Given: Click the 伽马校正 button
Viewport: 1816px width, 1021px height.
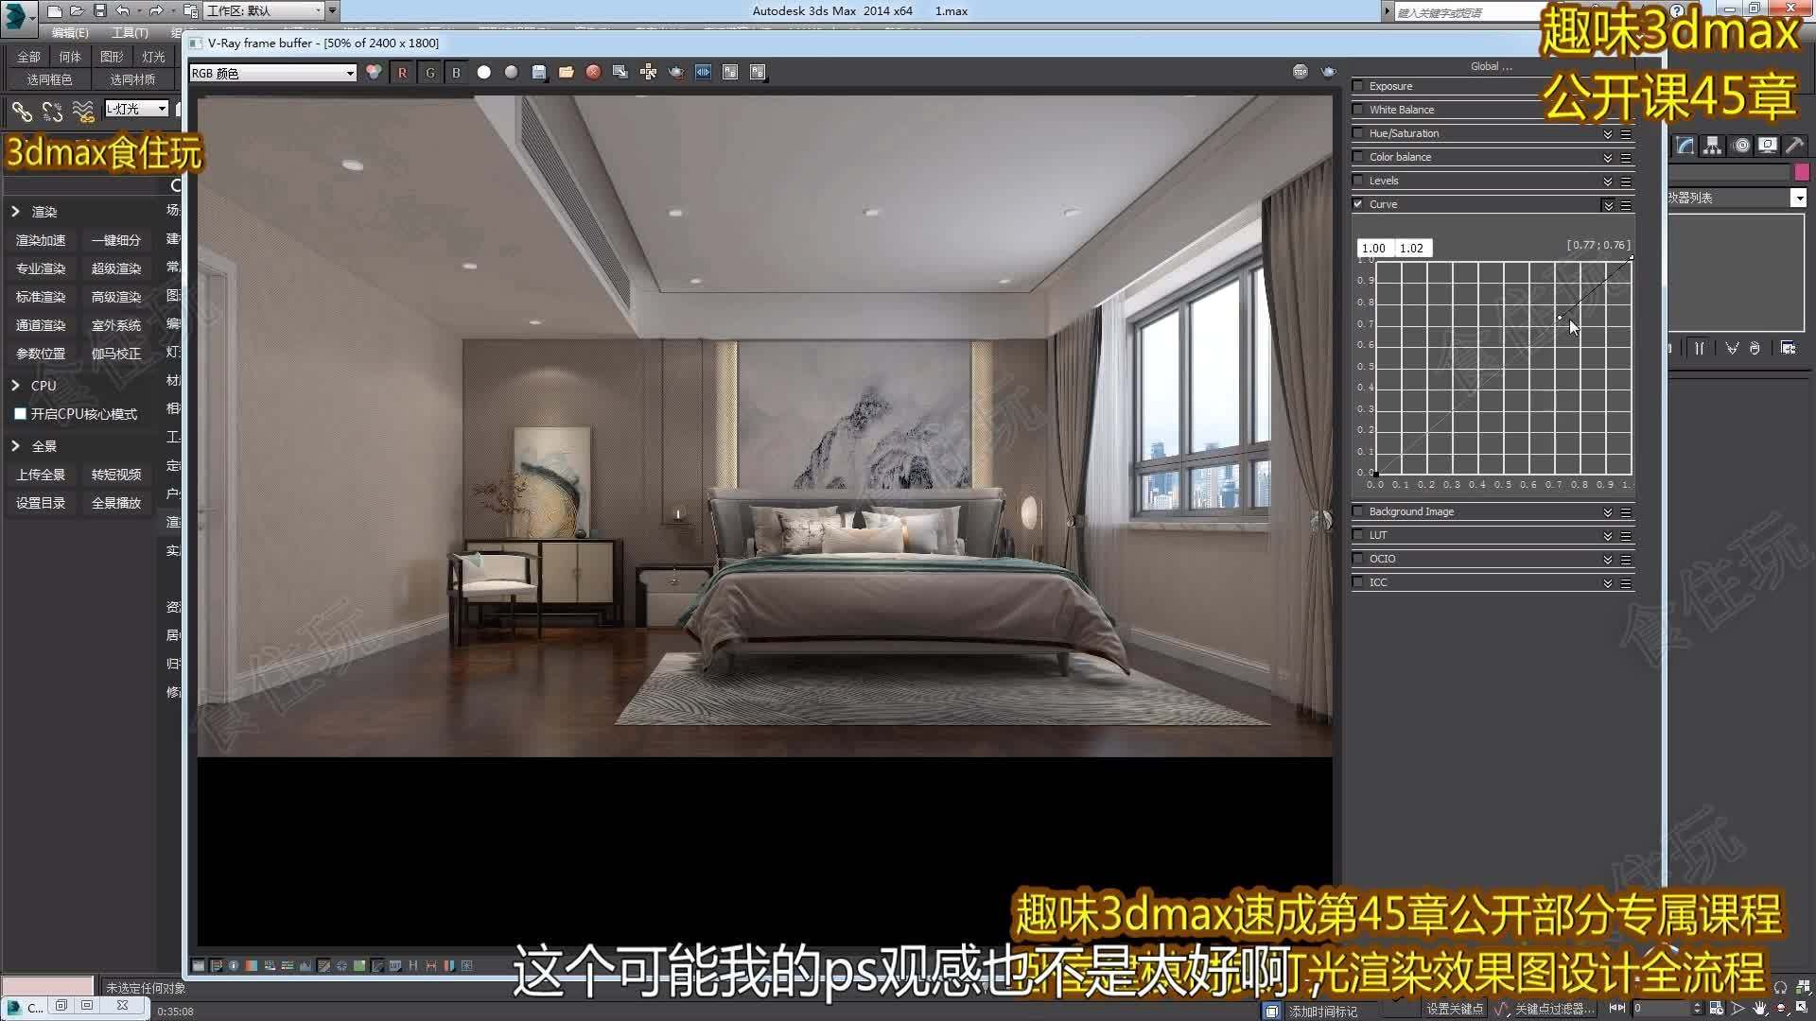Looking at the screenshot, I should point(116,354).
